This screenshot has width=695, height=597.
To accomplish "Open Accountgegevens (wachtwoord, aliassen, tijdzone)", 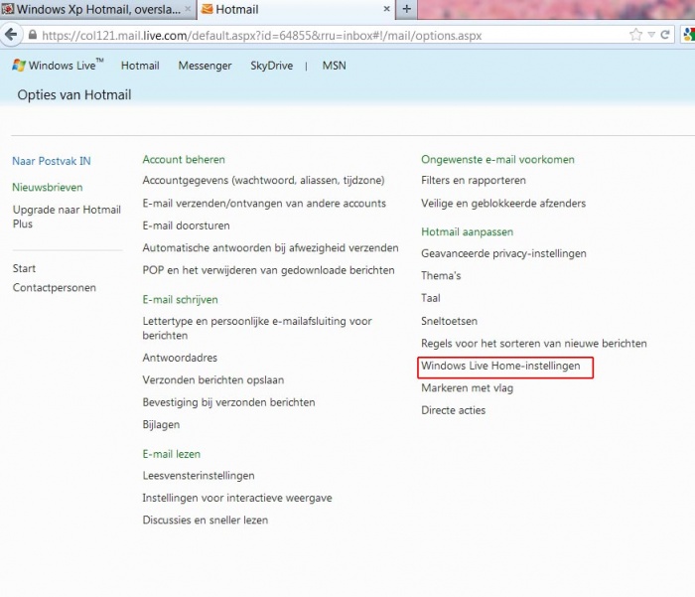I will point(263,181).
